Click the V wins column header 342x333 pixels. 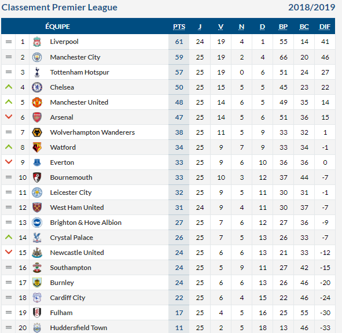pyautogui.click(x=220, y=27)
